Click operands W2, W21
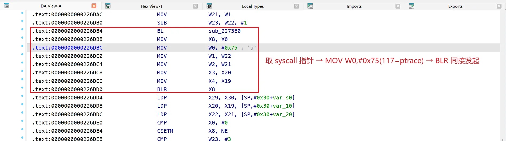Viewport: 506px width, 141px height. pos(220,64)
